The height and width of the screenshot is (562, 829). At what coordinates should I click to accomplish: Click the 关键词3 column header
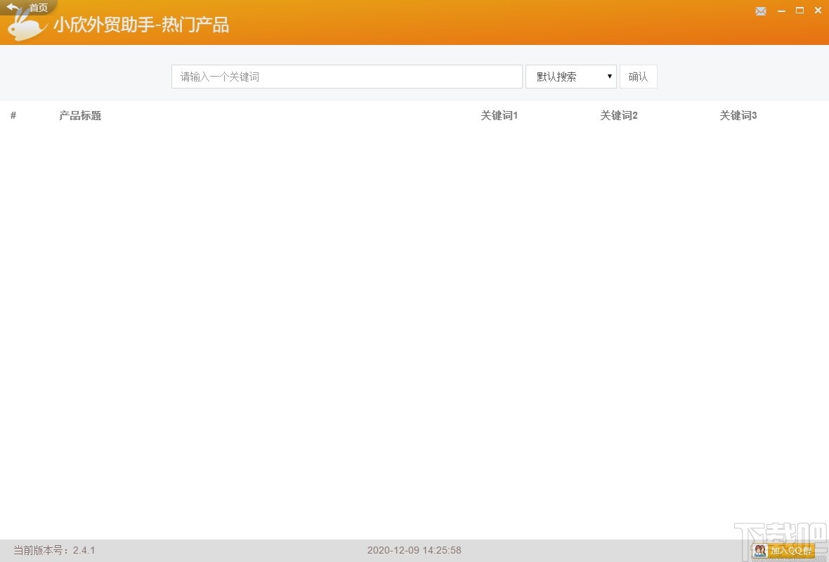point(738,115)
